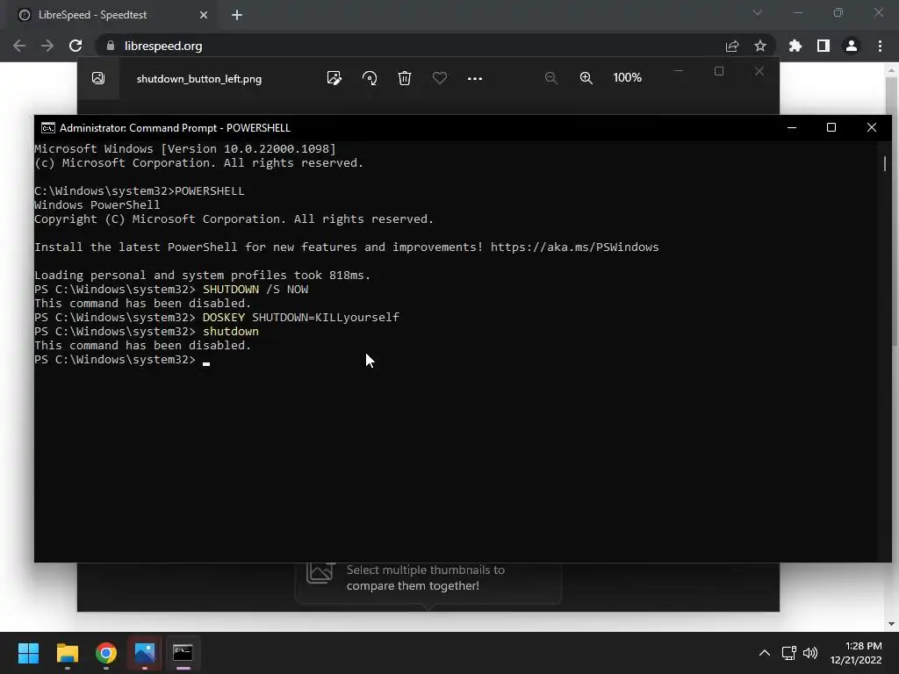Share this page via Chrome share icon
Viewport: 899px width, 674px height.
pyautogui.click(x=732, y=46)
